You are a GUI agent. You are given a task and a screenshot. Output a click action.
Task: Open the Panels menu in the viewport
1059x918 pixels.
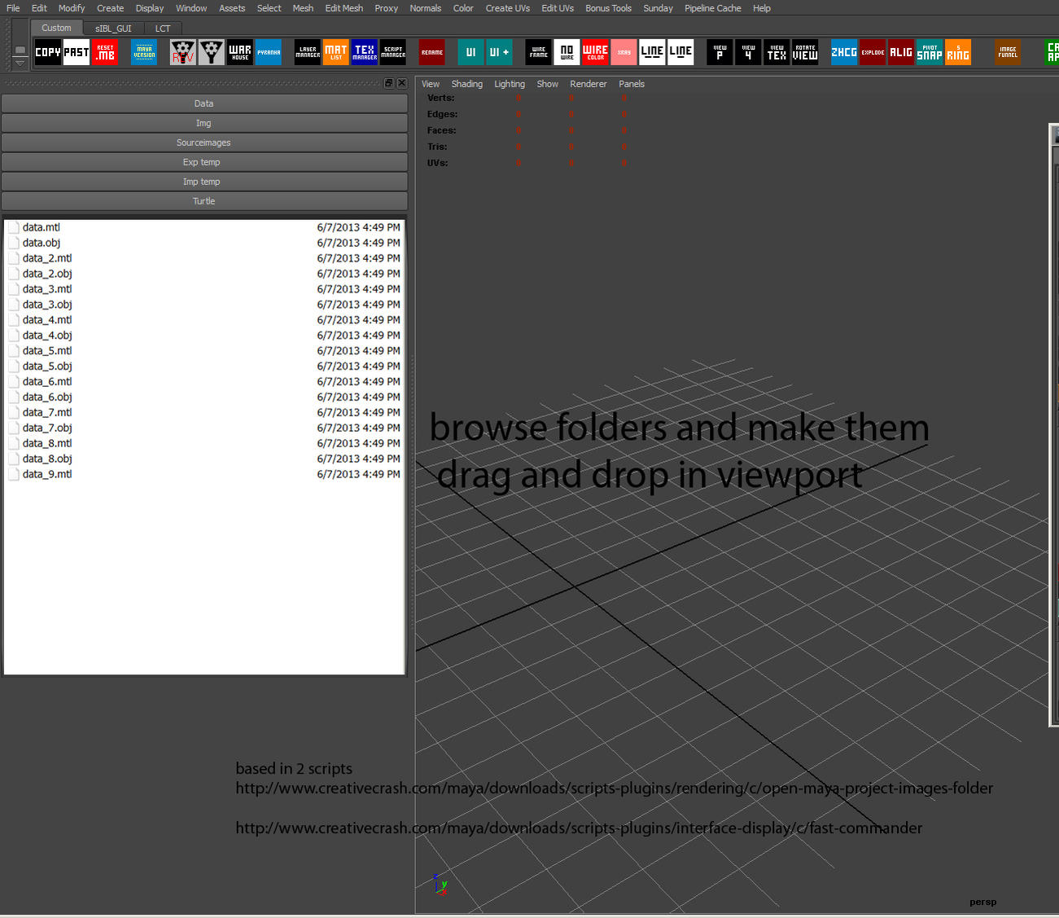tap(632, 83)
